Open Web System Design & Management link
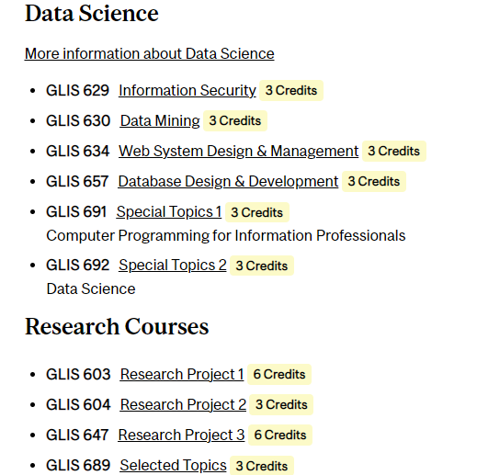Viewport: 477px width, 475px height. click(238, 152)
